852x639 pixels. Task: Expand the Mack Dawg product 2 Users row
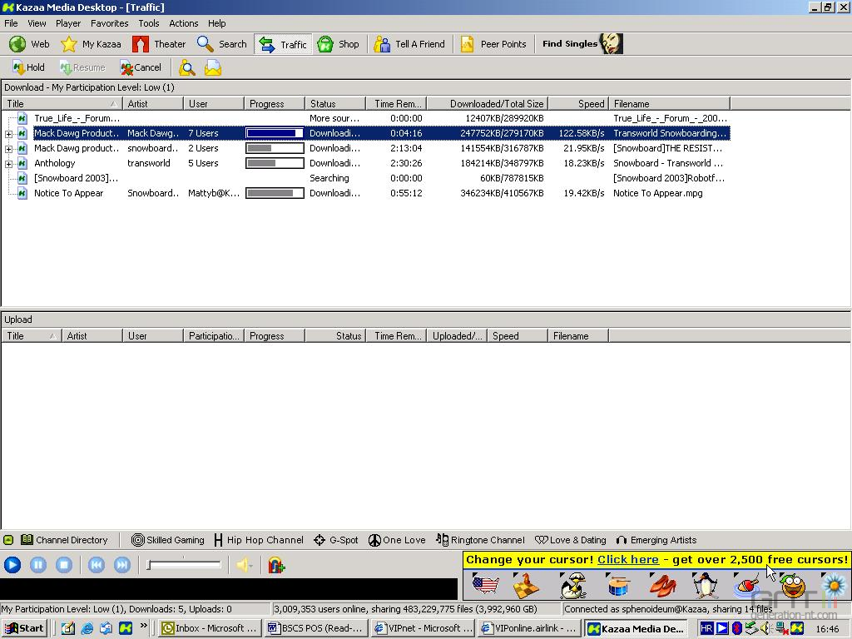(8, 149)
